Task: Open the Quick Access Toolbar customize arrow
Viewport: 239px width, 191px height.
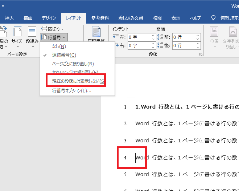Action: [3, 7]
